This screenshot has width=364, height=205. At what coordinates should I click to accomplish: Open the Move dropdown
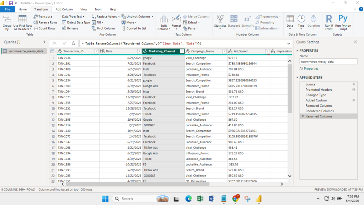[129, 22]
